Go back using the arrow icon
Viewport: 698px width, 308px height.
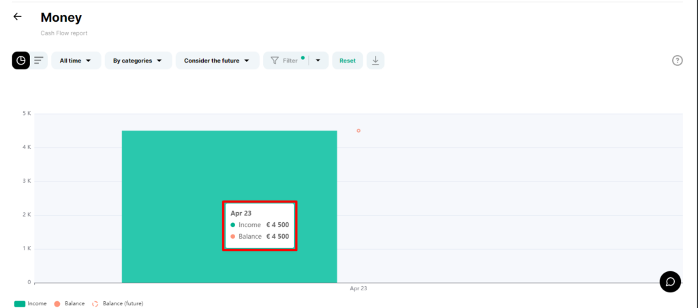coord(17,17)
